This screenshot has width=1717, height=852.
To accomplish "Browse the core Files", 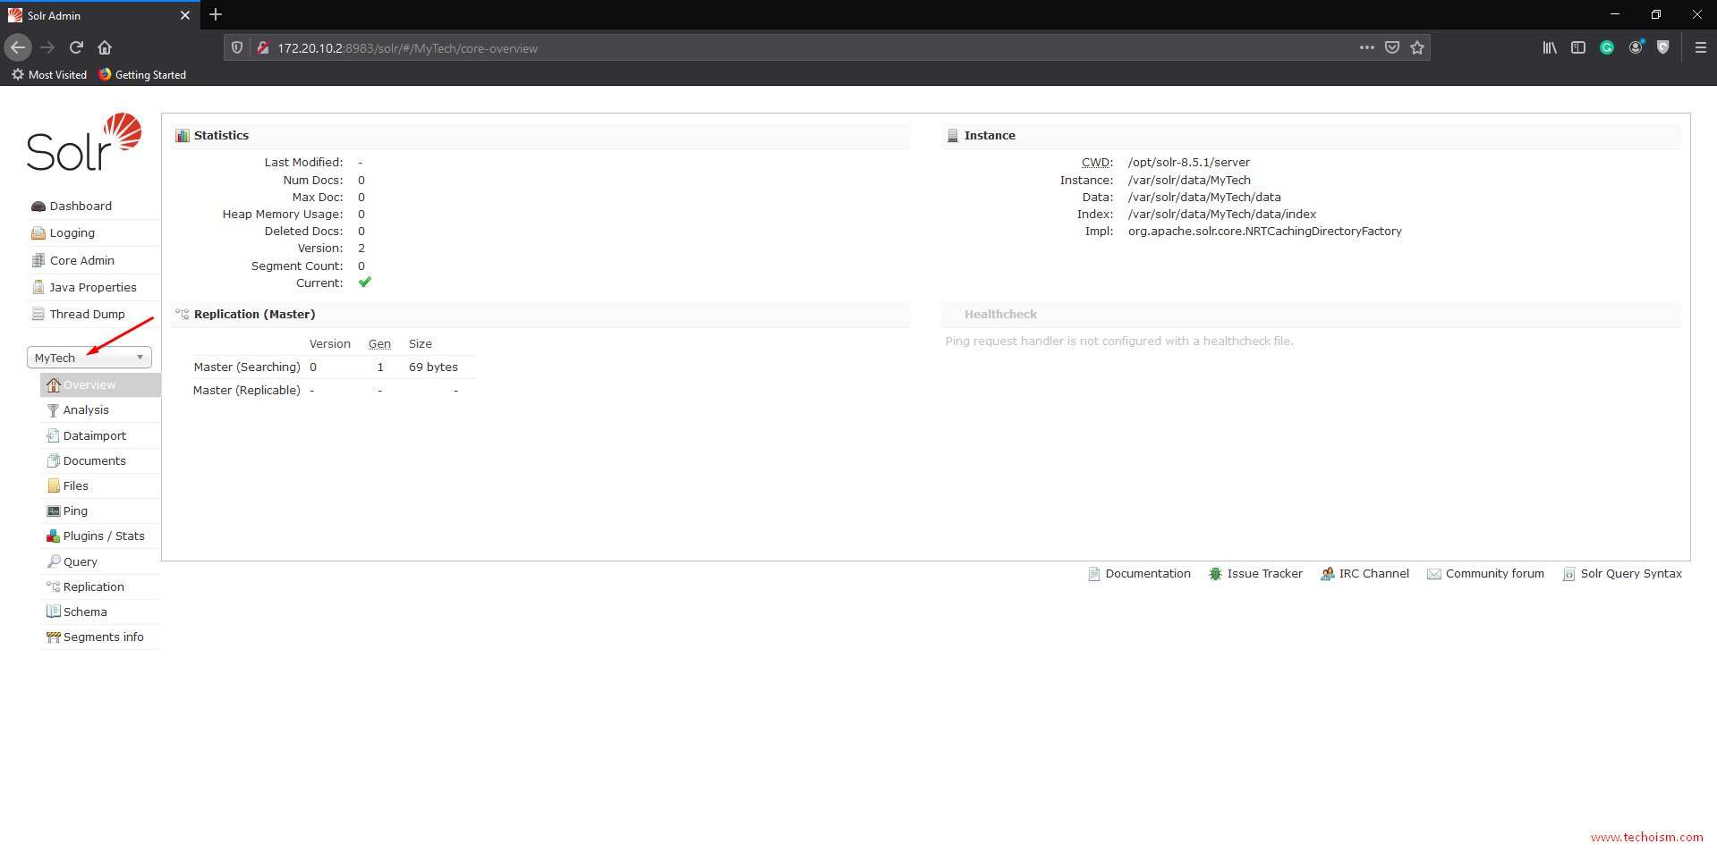I will pos(75,486).
